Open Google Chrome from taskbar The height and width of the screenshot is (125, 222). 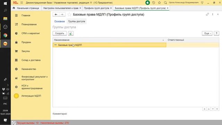(x=5, y=35)
